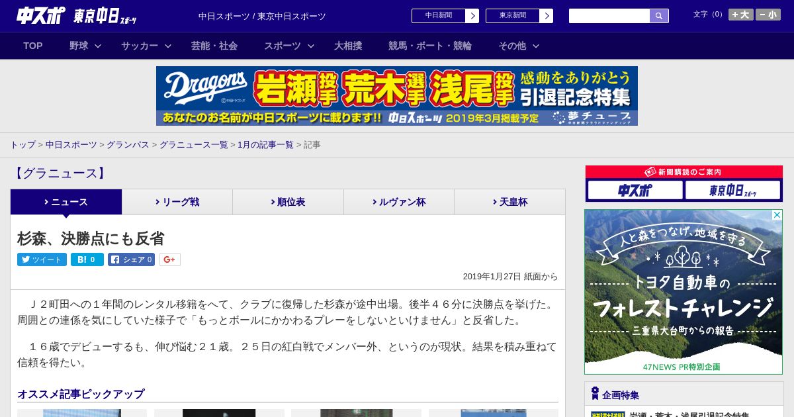Go to TOP in the navigation bar

tap(33, 46)
